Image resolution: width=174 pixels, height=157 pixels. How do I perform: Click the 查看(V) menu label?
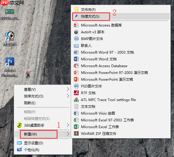[x=30, y=89]
